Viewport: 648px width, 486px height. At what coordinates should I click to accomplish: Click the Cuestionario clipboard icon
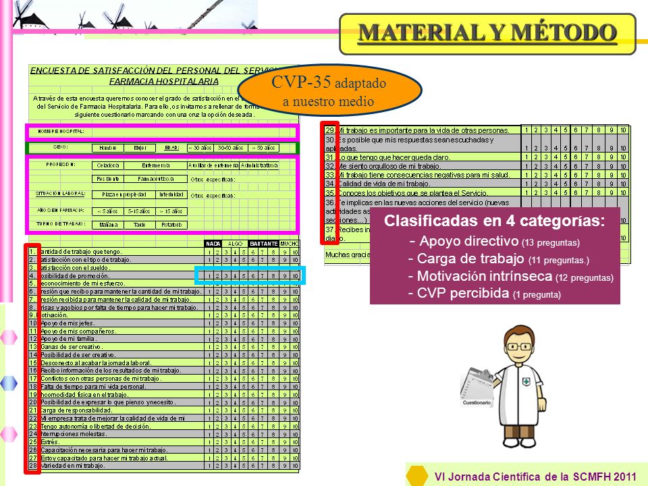(x=476, y=387)
